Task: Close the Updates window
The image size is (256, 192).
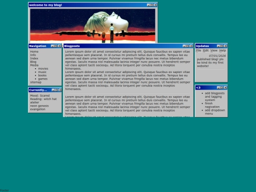Action: [x=225, y=46]
